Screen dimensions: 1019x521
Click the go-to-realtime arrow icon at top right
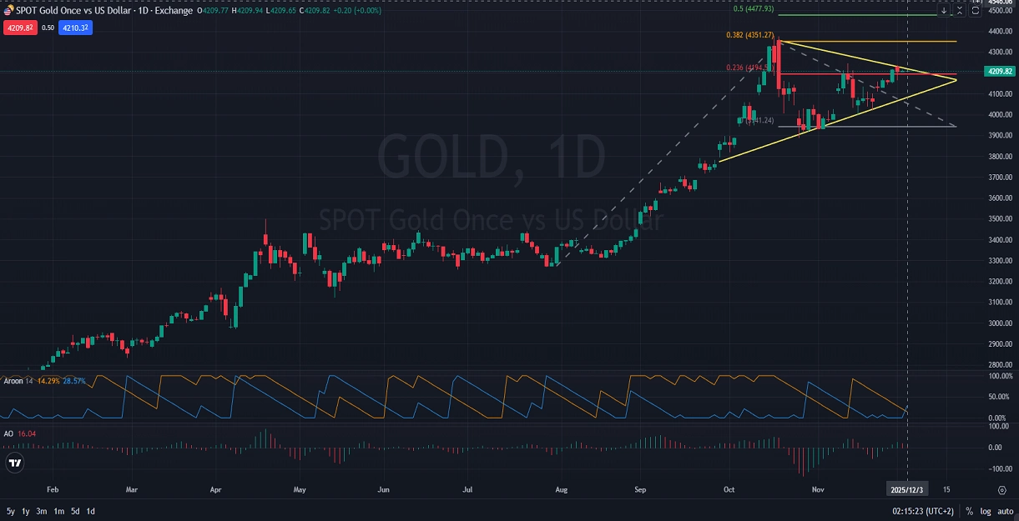point(944,11)
